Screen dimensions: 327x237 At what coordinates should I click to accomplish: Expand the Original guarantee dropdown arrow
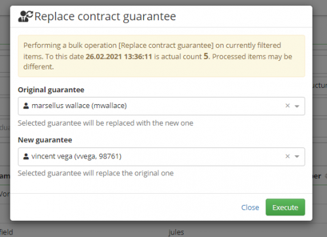pos(297,106)
